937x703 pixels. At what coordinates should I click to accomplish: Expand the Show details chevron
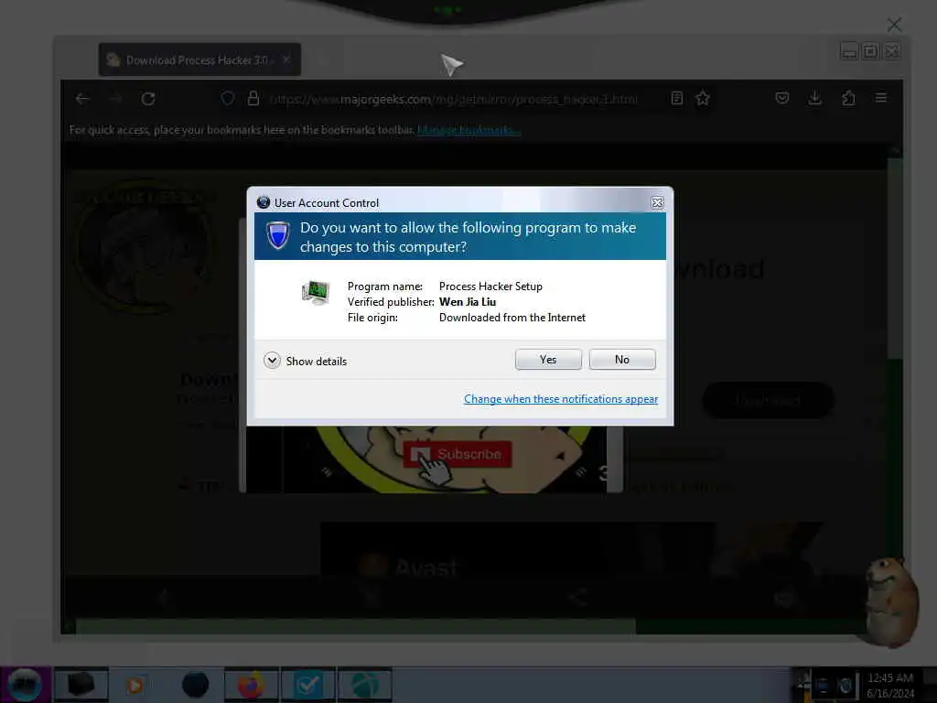pyautogui.click(x=272, y=361)
